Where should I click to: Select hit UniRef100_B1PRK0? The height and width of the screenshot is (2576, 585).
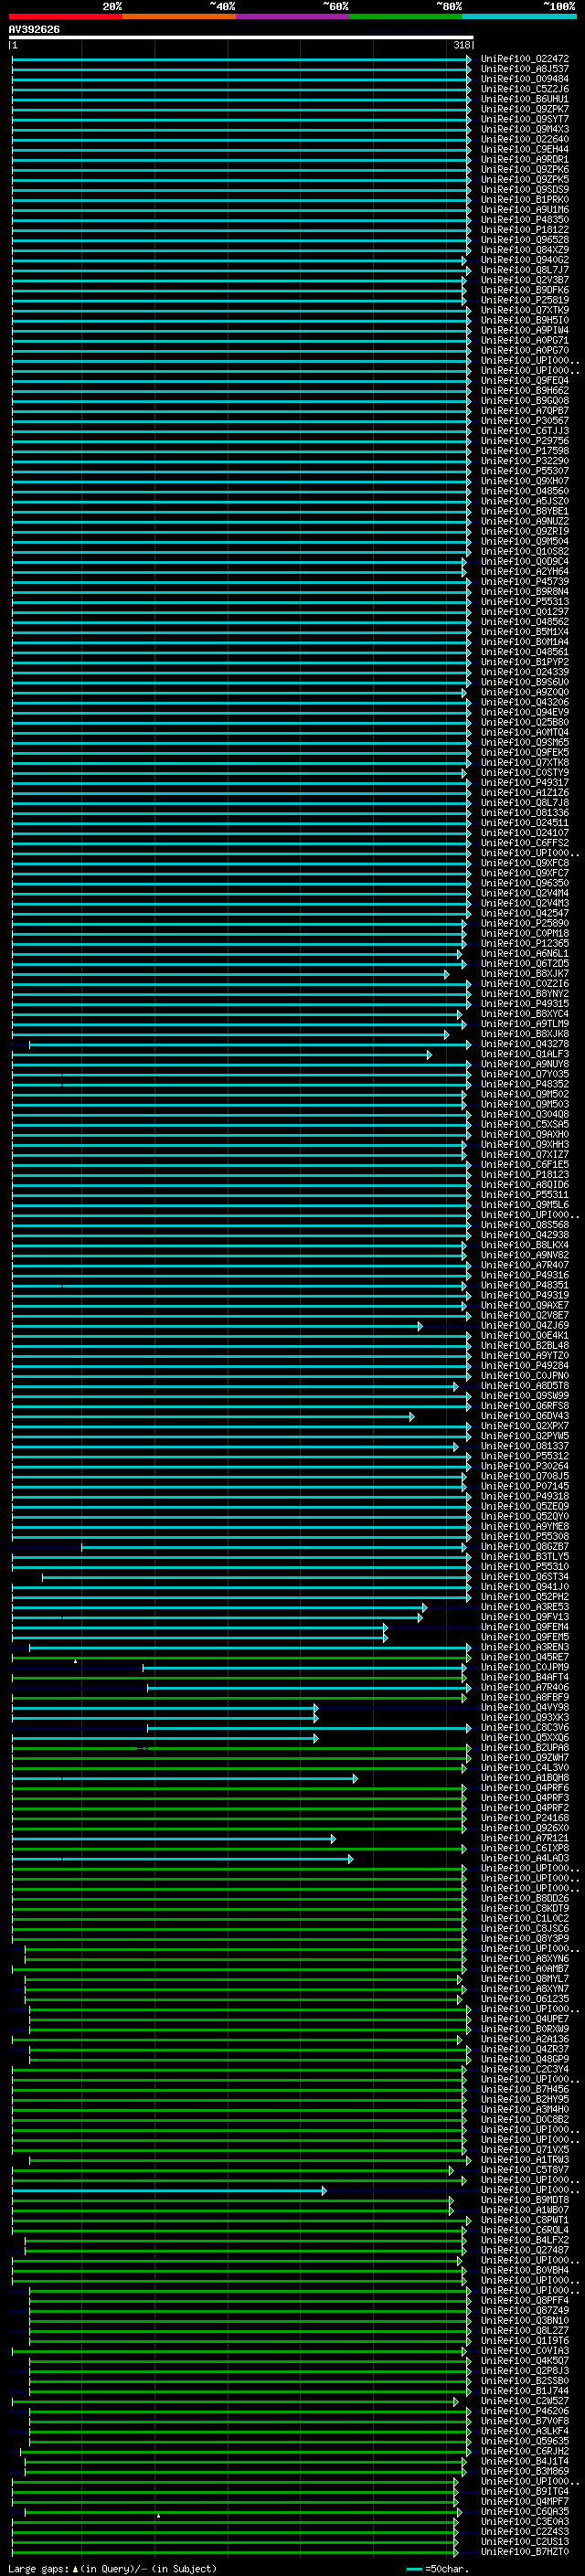(x=524, y=200)
